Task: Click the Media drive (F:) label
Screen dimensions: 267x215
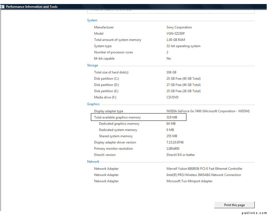Action: click(x=105, y=97)
